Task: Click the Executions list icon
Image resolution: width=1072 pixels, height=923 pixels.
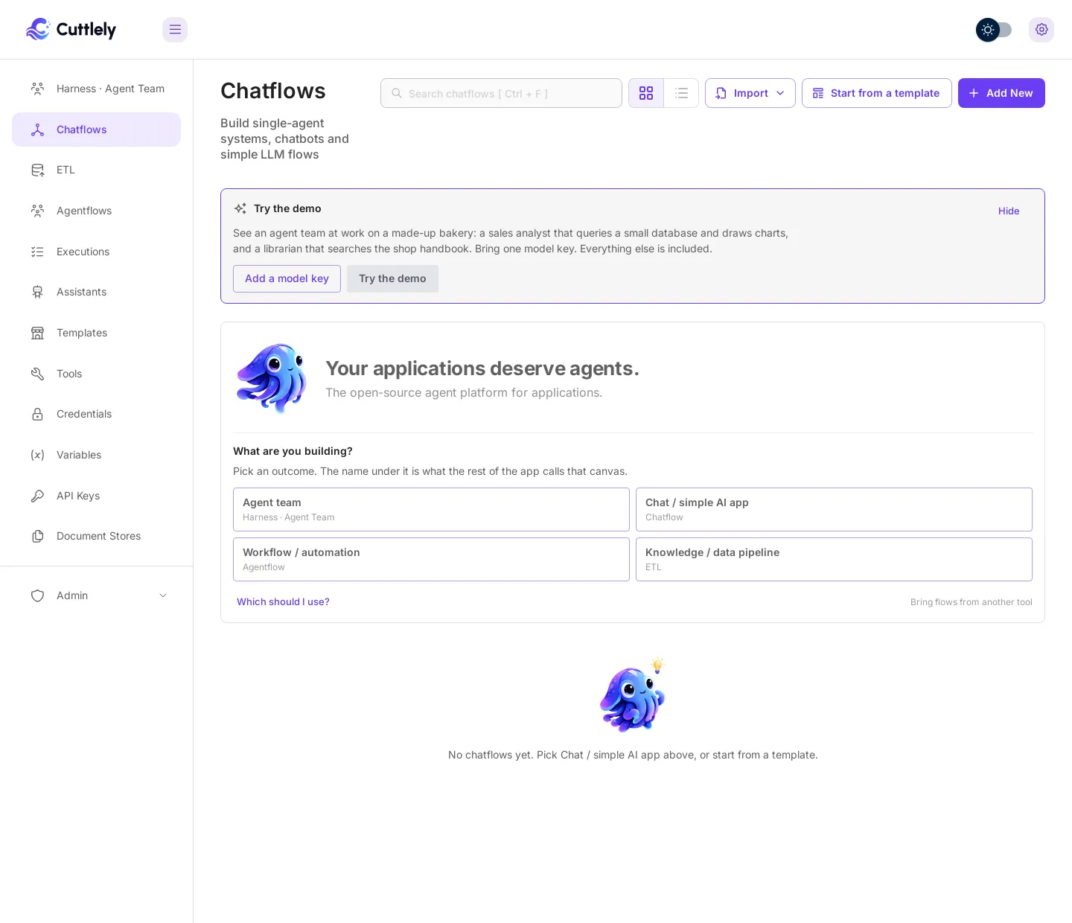Action: pos(37,252)
